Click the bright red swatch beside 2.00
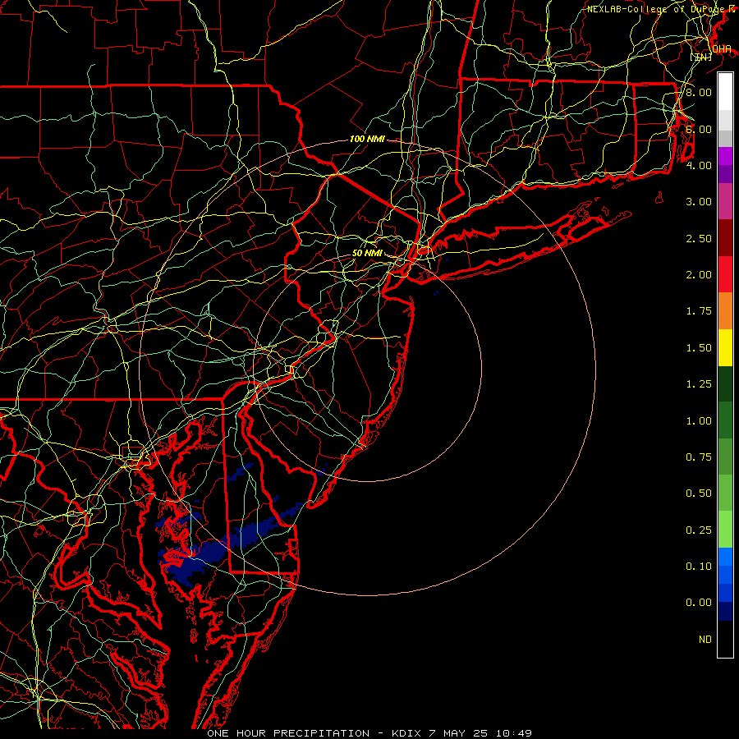 point(725,274)
